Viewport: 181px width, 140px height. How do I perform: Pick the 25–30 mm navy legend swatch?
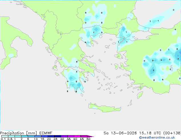(57, 136)
